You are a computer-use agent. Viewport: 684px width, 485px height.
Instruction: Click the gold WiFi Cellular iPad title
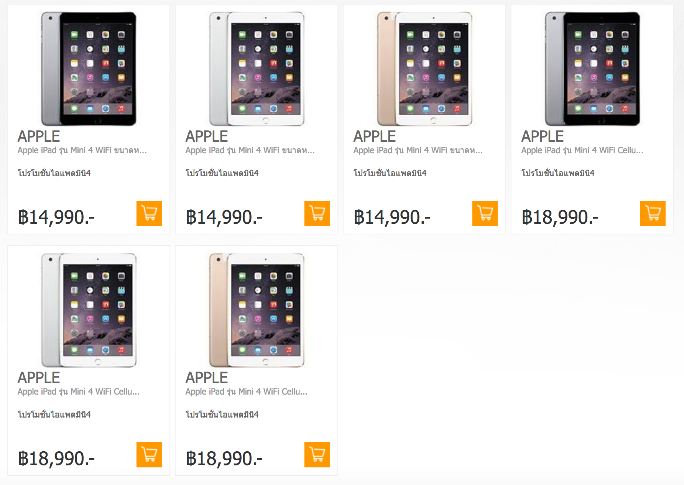pyautogui.click(x=247, y=392)
